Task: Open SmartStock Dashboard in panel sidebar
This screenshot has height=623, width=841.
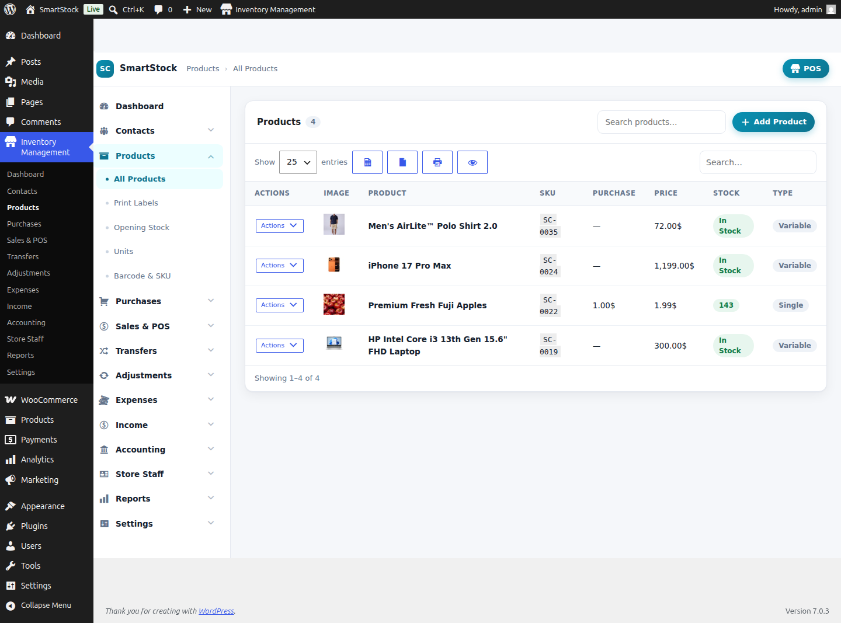Action: coord(139,106)
